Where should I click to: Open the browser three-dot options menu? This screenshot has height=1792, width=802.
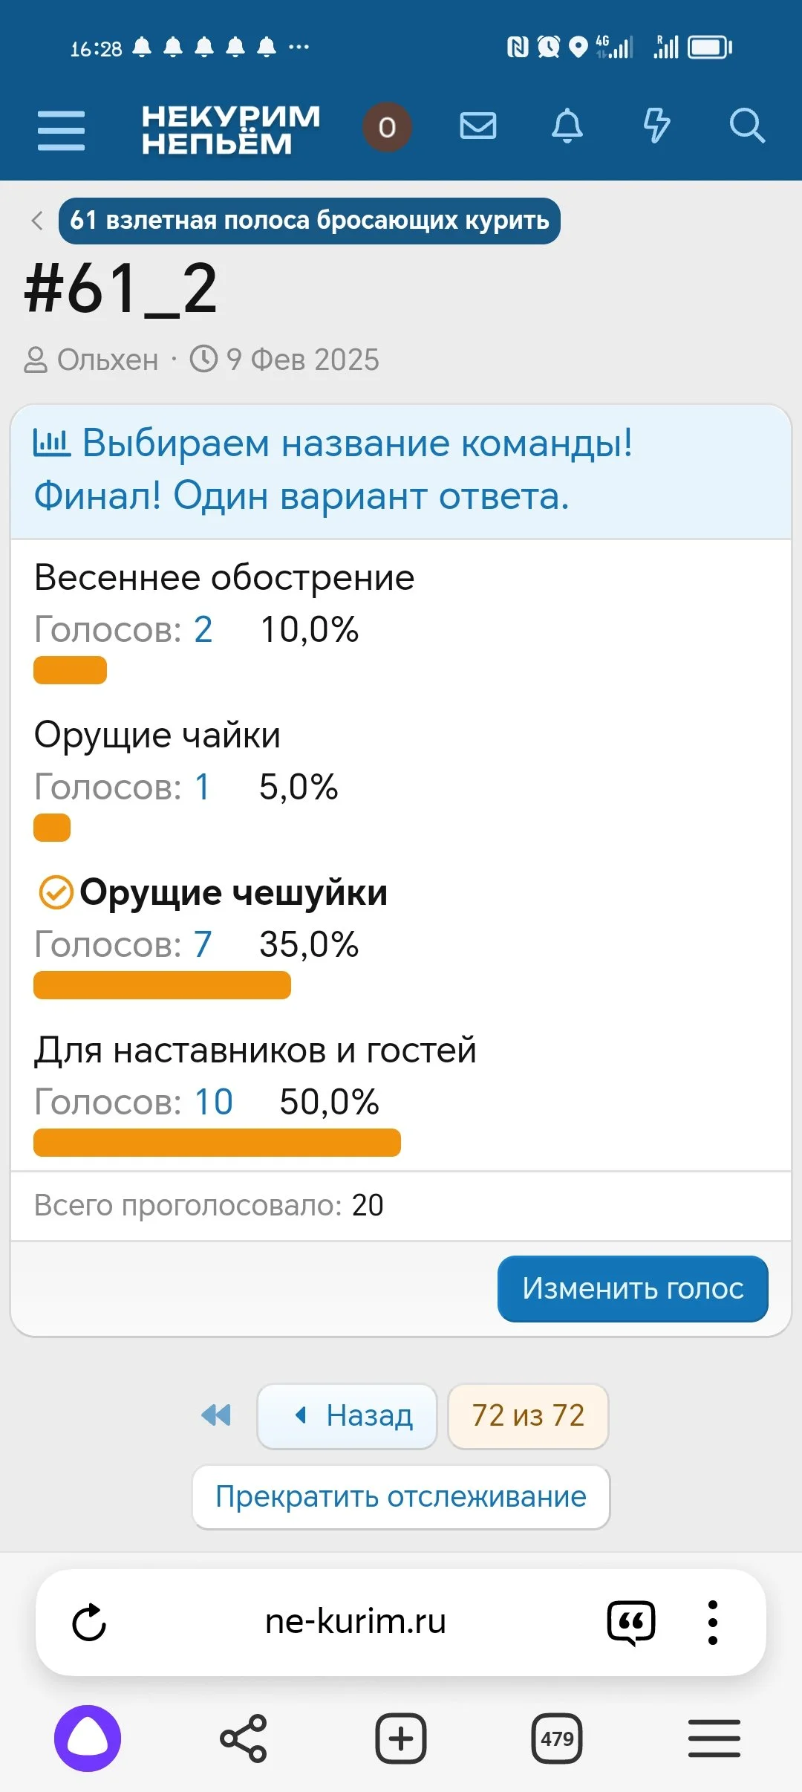click(713, 1622)
